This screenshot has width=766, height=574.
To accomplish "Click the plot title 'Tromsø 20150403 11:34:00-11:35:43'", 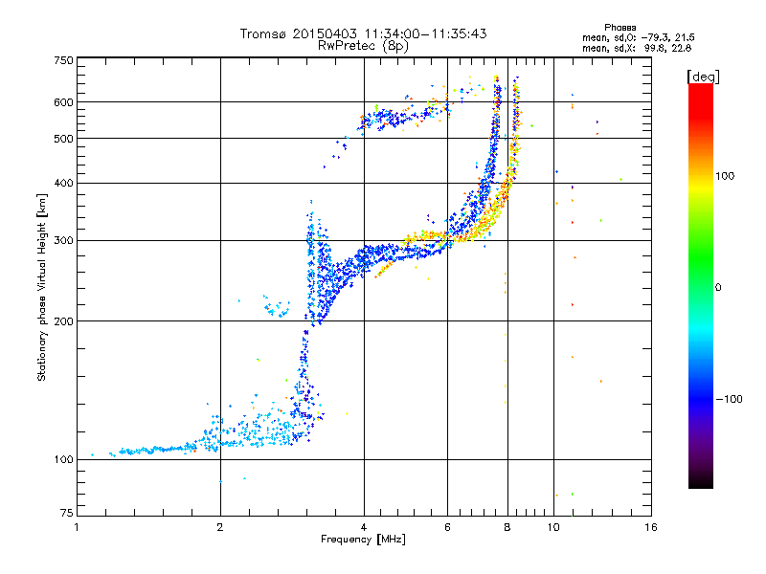I will tap(364, 33).
